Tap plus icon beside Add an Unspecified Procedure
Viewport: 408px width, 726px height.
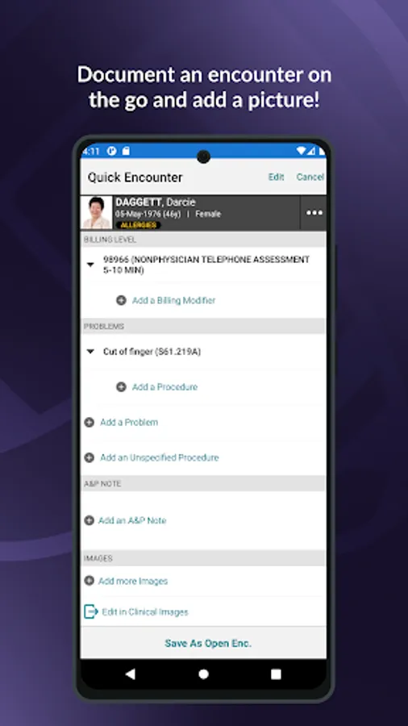click(x=90, y=457)
